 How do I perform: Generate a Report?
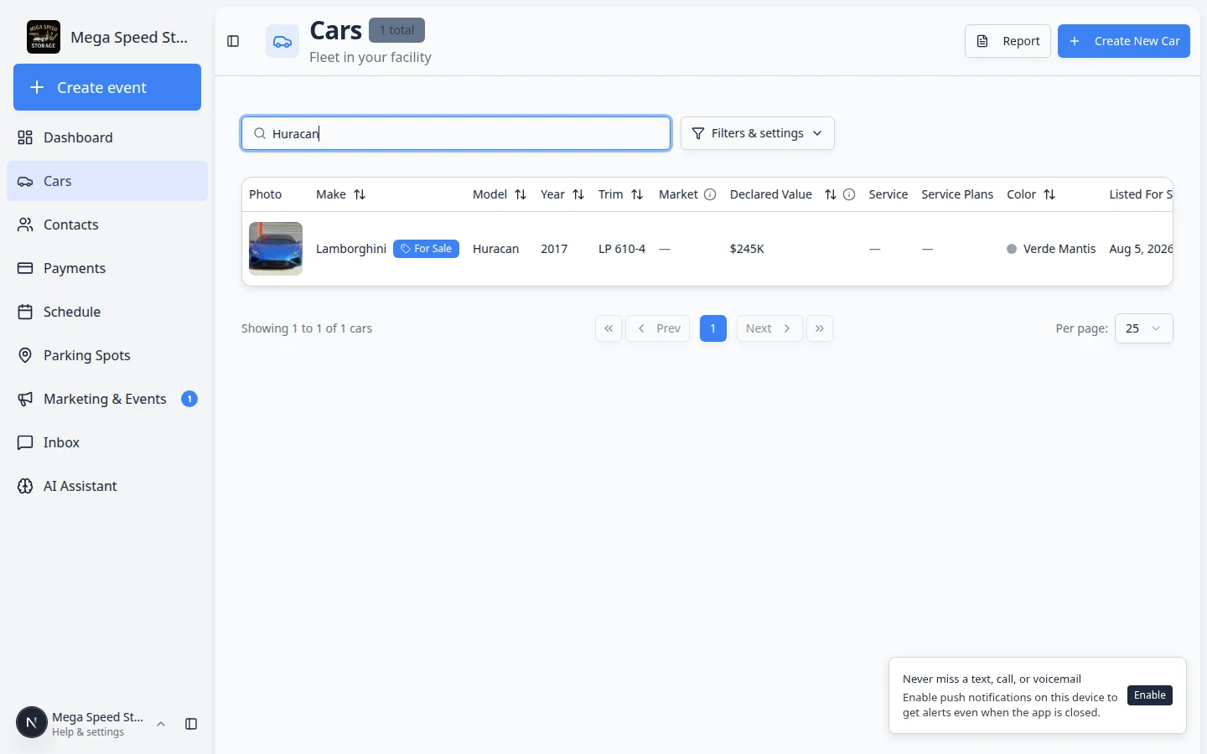pos(1008,41)
